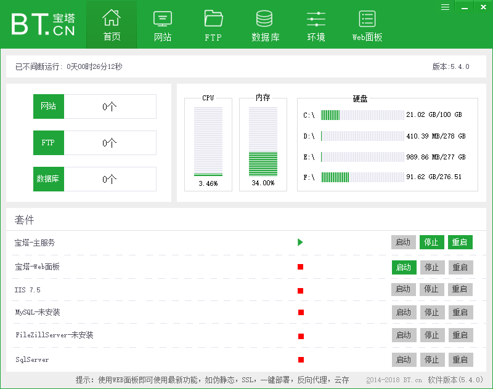The height and width of the screenshot is (389, 493).
Task: Click the BT.CN 宝塔 logo
Action: 43,24
